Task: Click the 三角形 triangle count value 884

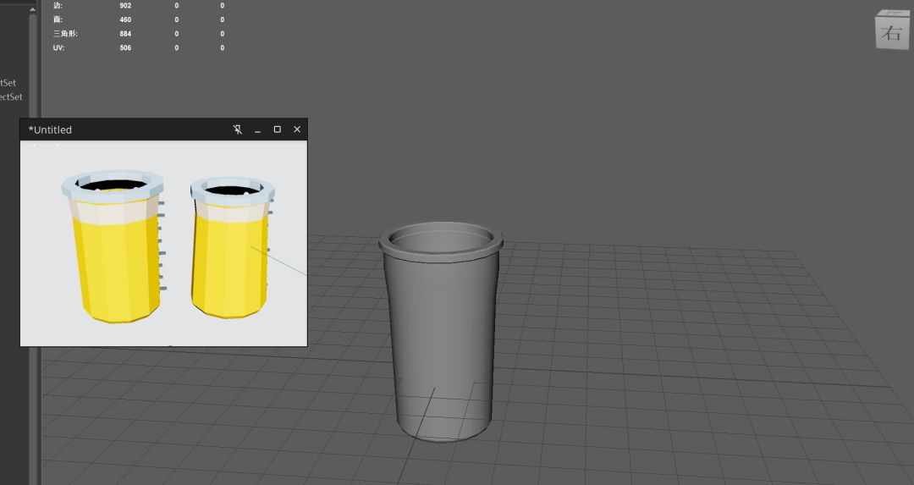Action: coord(125,34)
